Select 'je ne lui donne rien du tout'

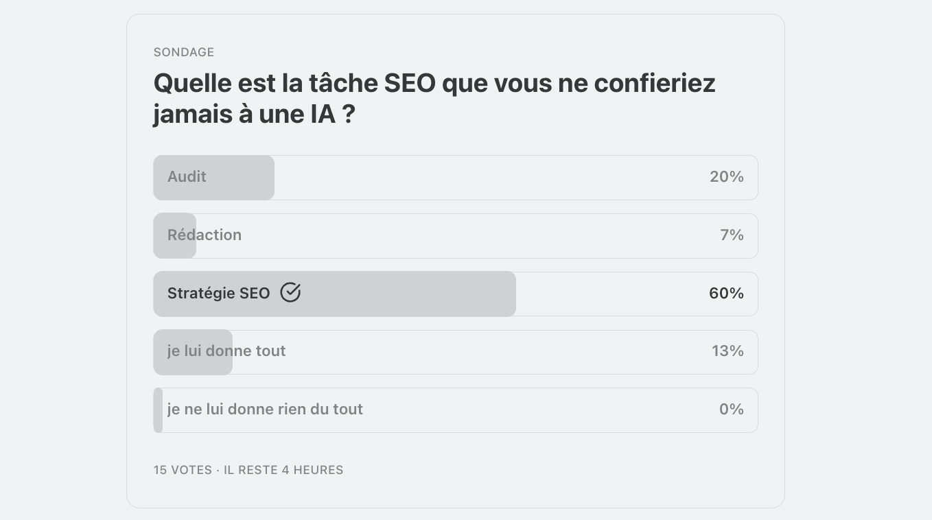(456, 410)
